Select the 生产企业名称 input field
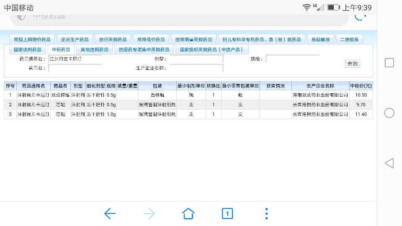Viewport: 402px width, 226px height. [x=196, y=68]
